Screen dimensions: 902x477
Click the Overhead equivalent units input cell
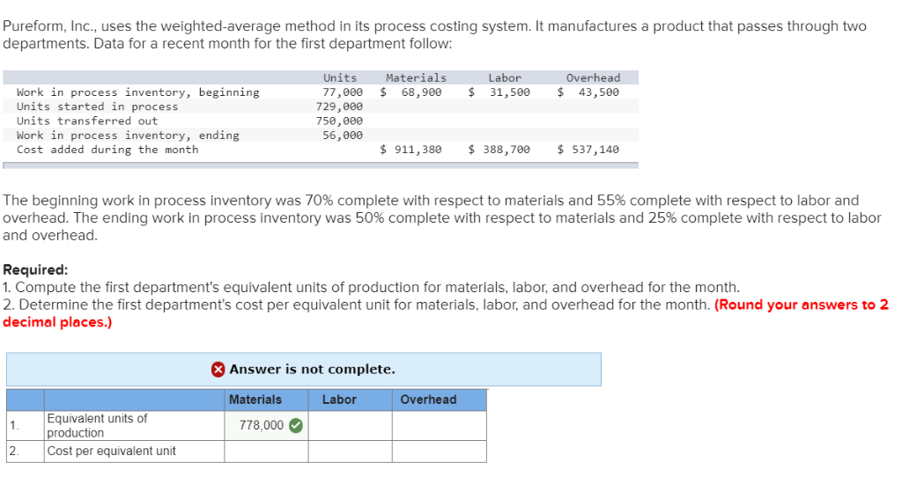tap(440, 426)
